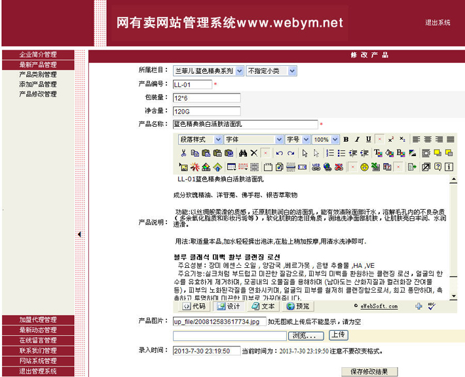Screen dimensions: 465x377
Task: Undo the last edit
Action: (x=279, y=153)
